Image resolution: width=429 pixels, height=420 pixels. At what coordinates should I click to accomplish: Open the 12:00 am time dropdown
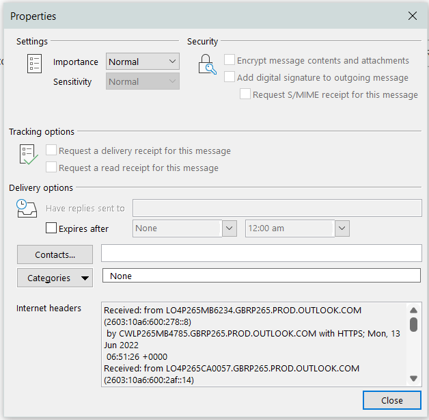coord(342,228)
